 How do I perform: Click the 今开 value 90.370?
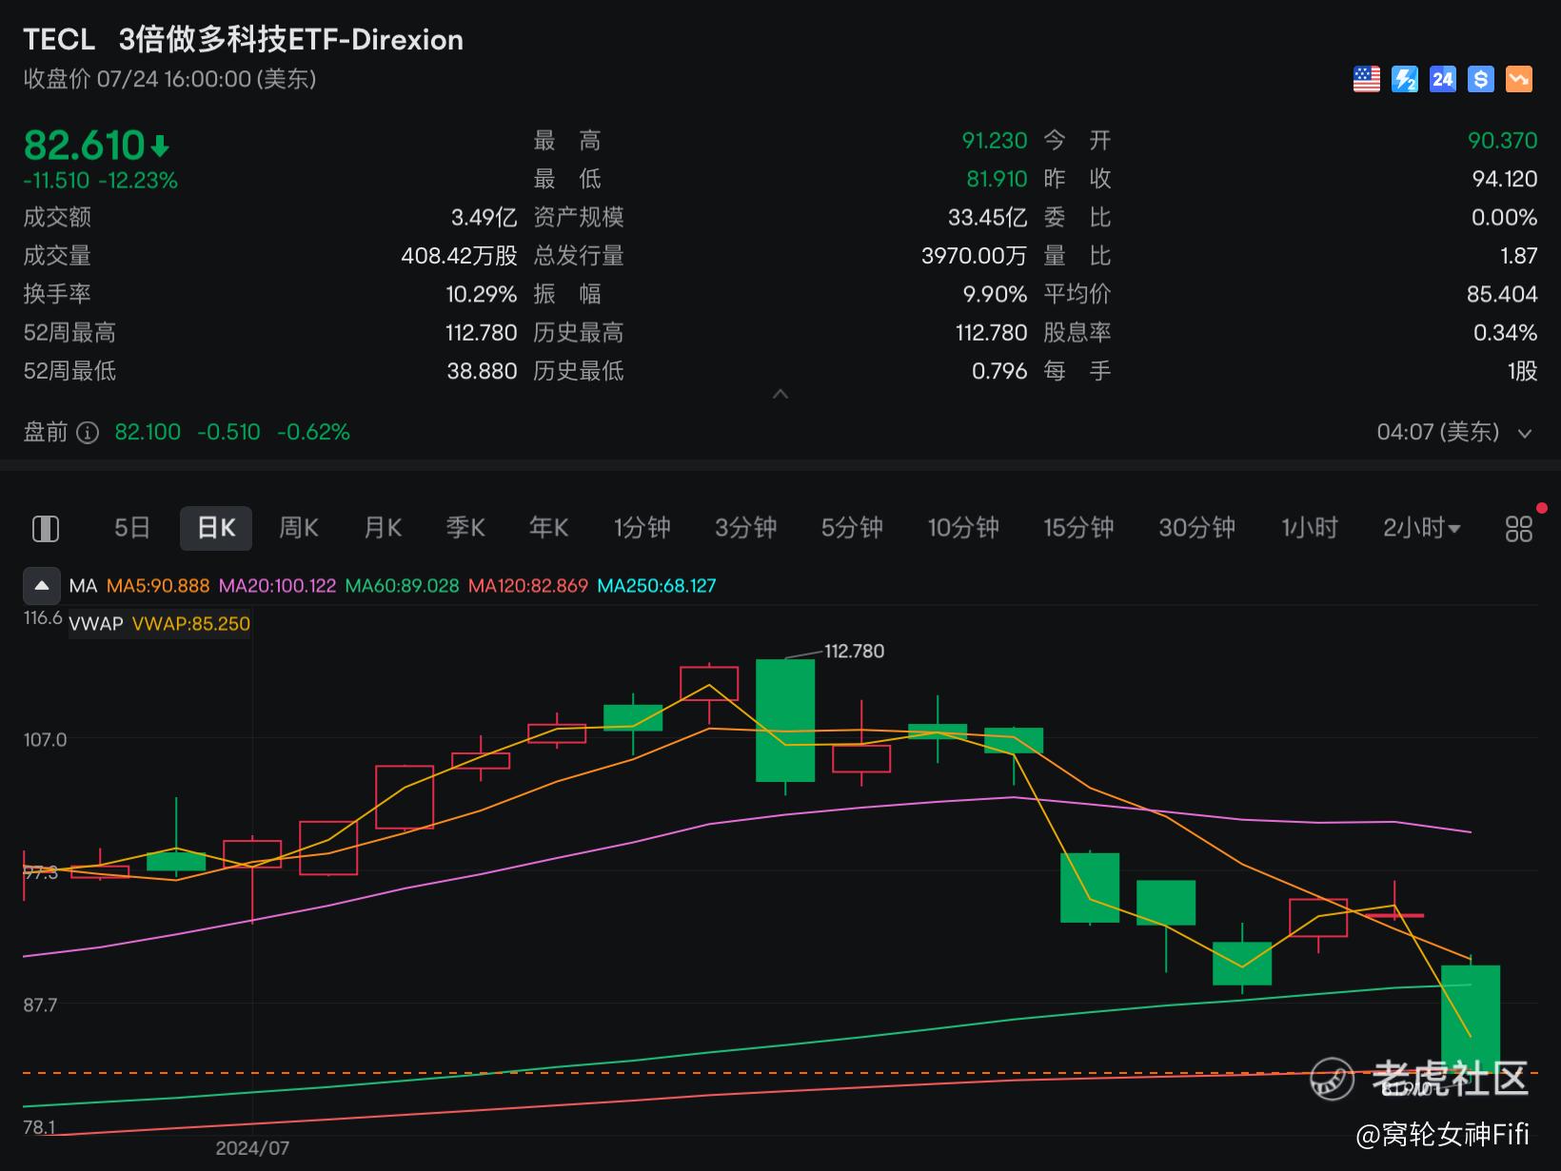tap(1503, 141)
